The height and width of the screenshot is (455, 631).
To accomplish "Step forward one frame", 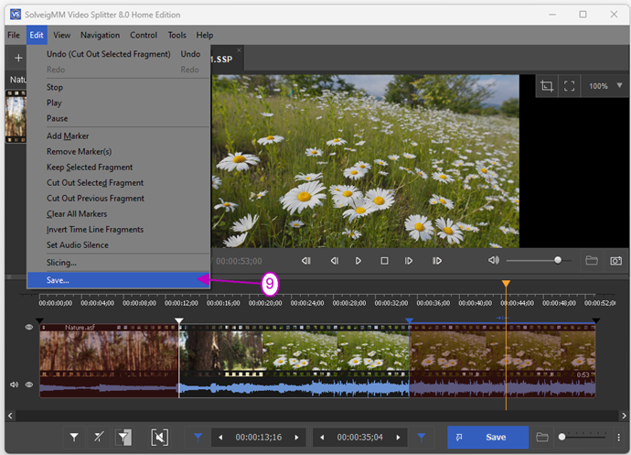I will (x=409, y=261).
